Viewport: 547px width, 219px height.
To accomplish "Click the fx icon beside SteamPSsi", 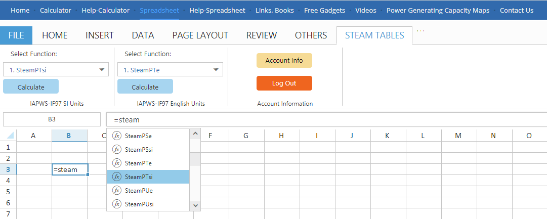I will tap(117, 149).
